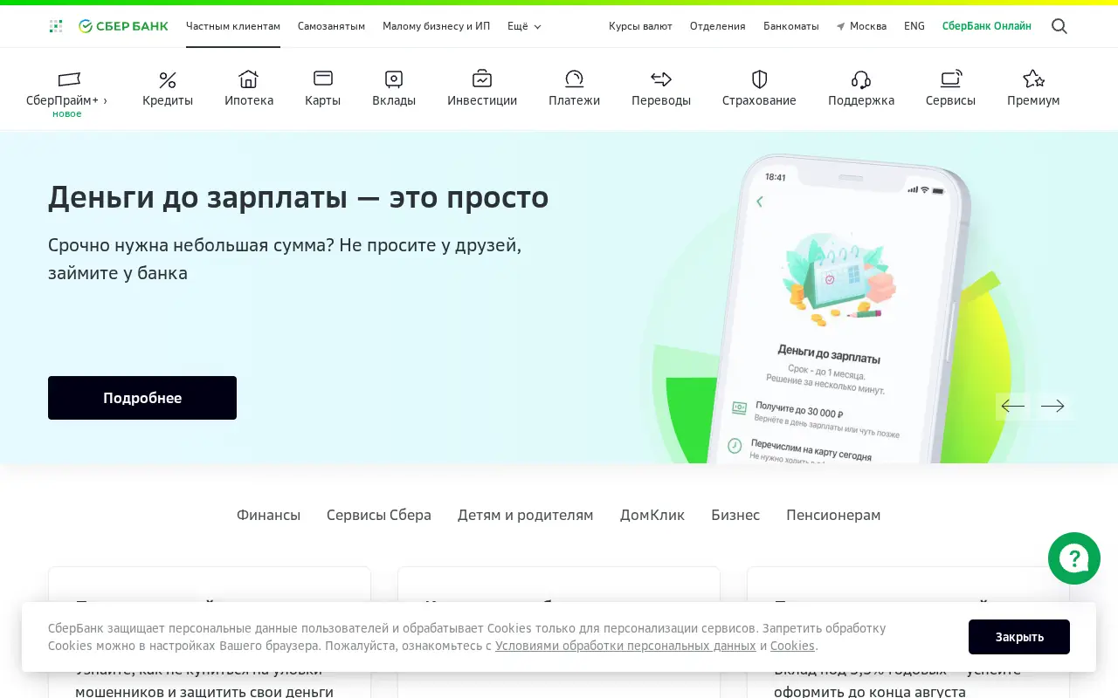Open the Cookies policy link
Image resolution: width=1118 pixels, height=698 pixels.
pyautogui.click(x=792, y=646)
